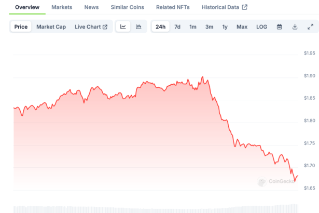Open the calendar date range picker

tap(279, 26)
